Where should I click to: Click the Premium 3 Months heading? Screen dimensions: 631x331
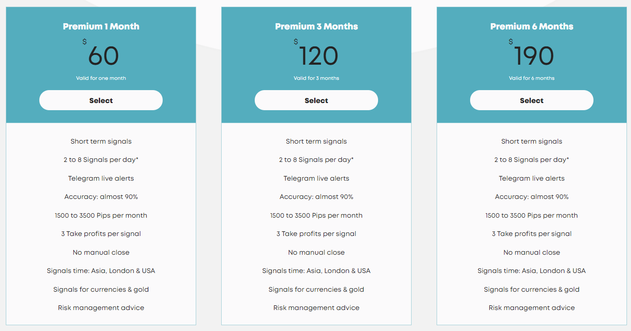coord(316,26)
